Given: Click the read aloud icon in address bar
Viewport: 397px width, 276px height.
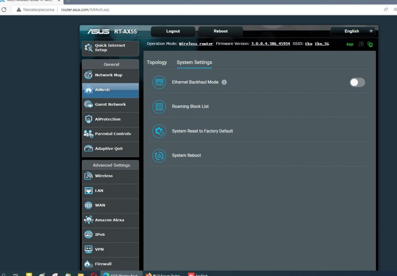Looking at the screenshot, I should (386, 10).
